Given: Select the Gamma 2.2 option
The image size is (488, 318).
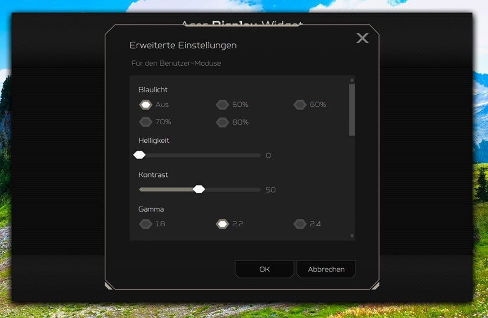Looking at the screenshot, I should 222,224.
